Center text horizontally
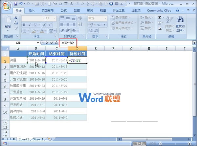197x146 pixels. point(68,24)
